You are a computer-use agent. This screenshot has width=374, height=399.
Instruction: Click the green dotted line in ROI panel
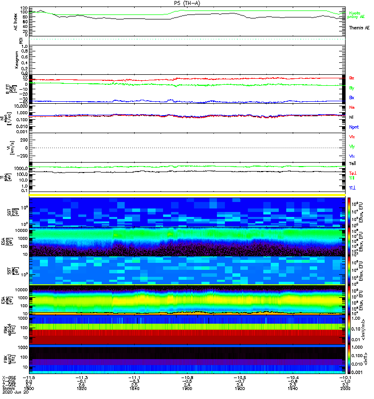click(187, 39)
